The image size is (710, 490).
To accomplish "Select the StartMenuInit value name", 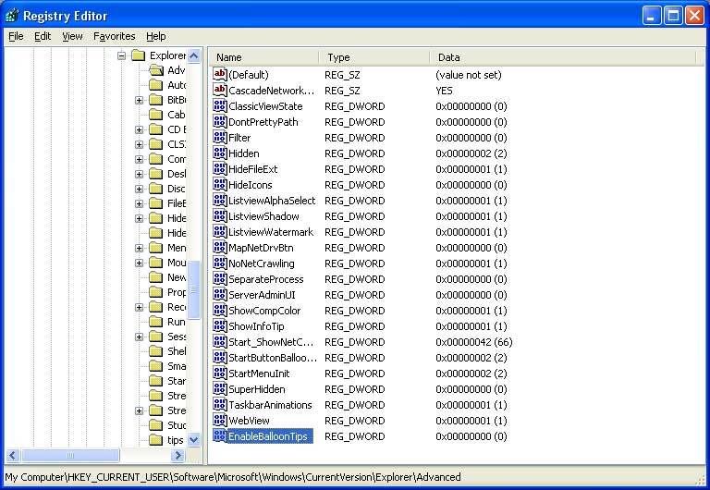I will [x=259, y=374].
